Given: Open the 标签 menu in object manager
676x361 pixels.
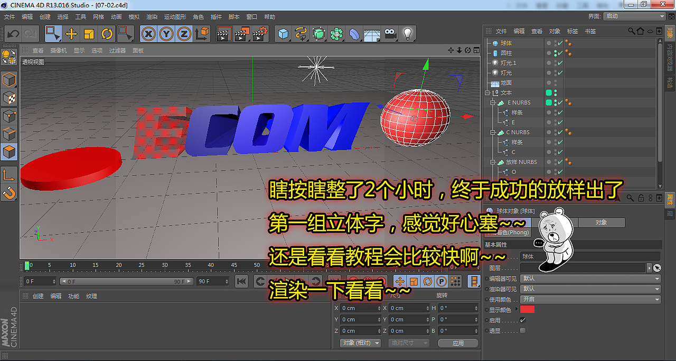Looking at the screenshot, I should [572, 31].
